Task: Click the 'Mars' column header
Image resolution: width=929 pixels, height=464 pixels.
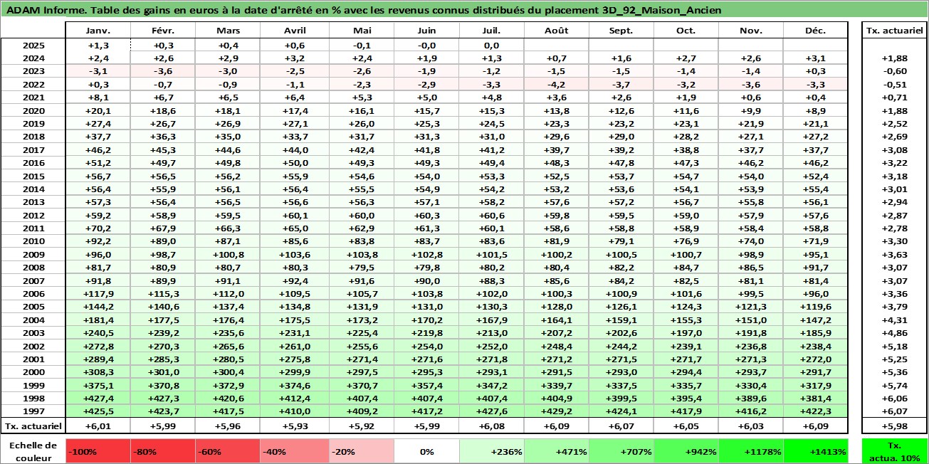Action: (229, 31)
